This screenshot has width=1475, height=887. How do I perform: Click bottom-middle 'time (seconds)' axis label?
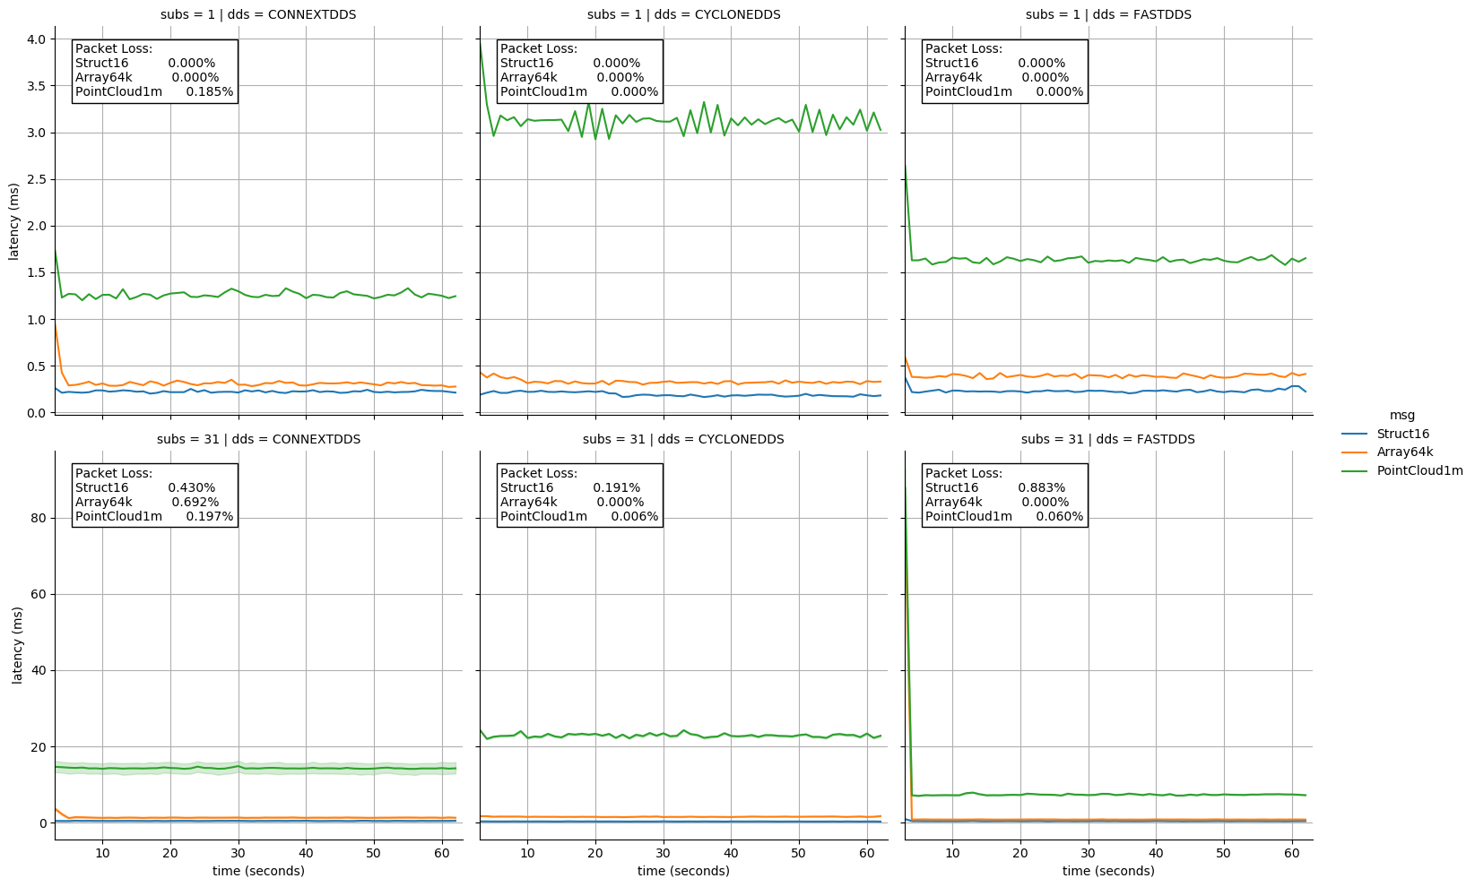point(683,871)
